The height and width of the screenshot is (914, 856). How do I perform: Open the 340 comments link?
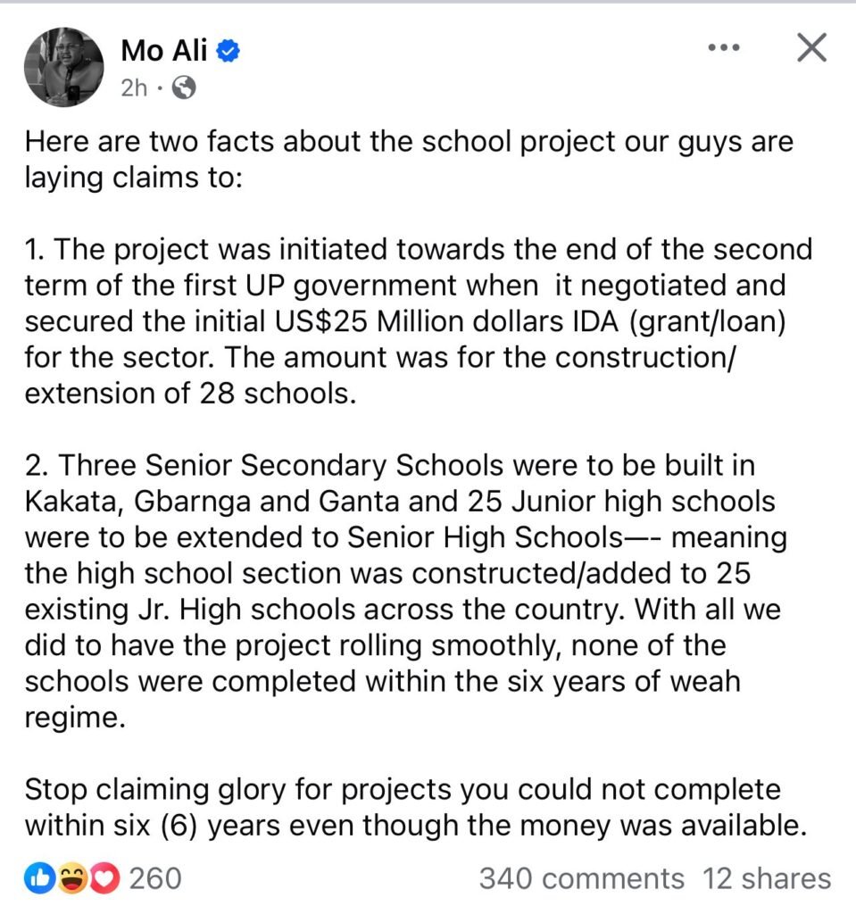click(581, 879)
